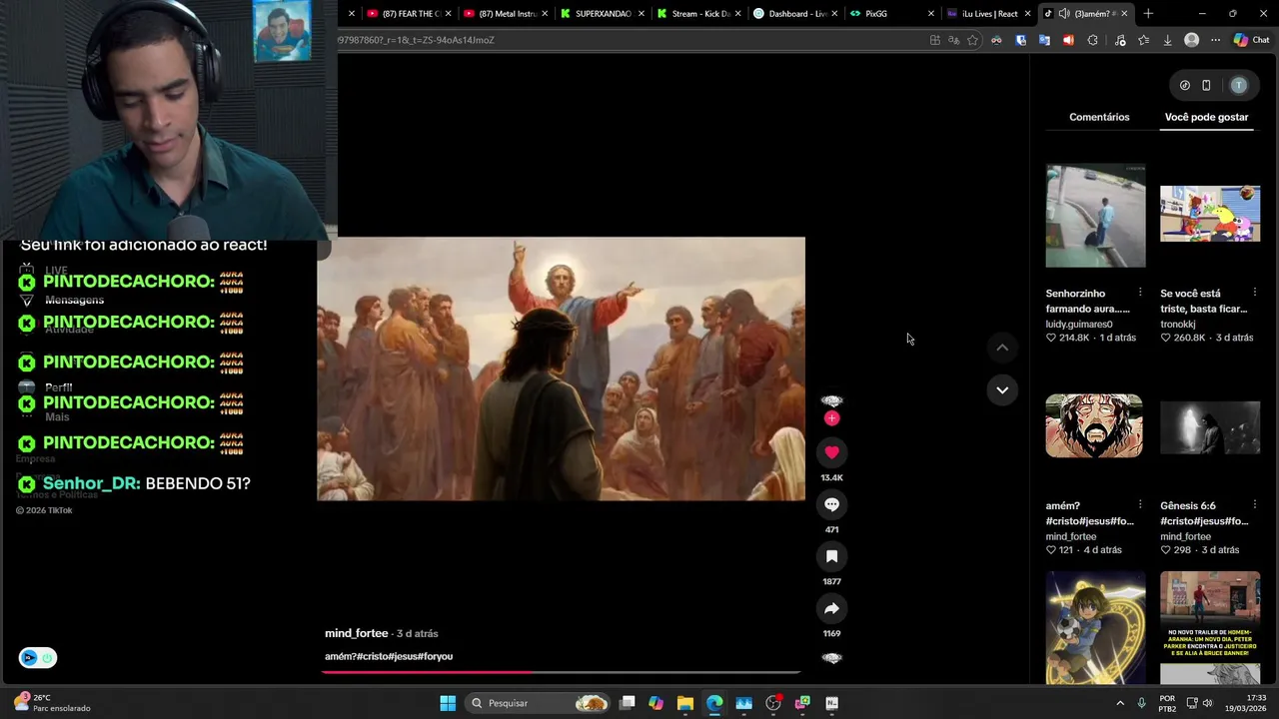Open the red speaker extension icon

point(1068,40)
